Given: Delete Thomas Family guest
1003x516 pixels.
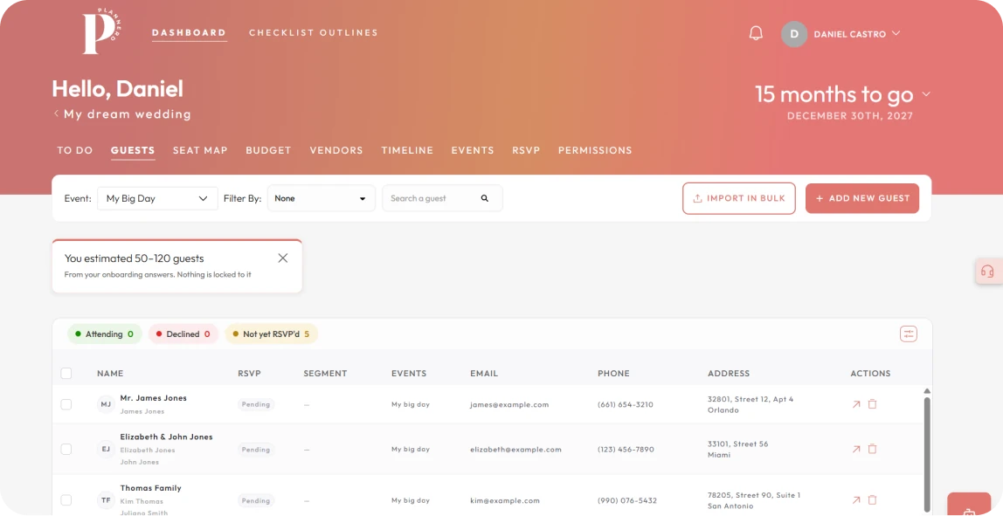Looking at the screenshot, I should point(872,500).
